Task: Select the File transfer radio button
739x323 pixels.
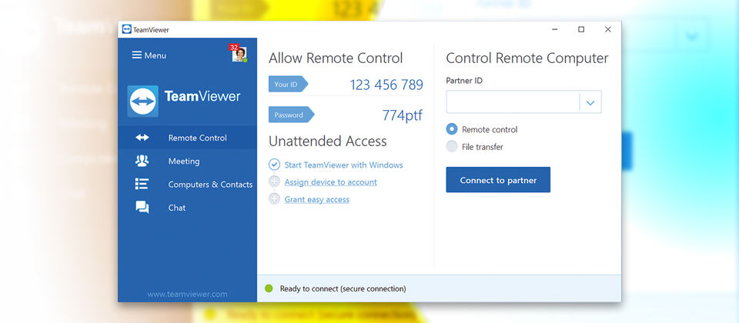Action: (452, 146)
